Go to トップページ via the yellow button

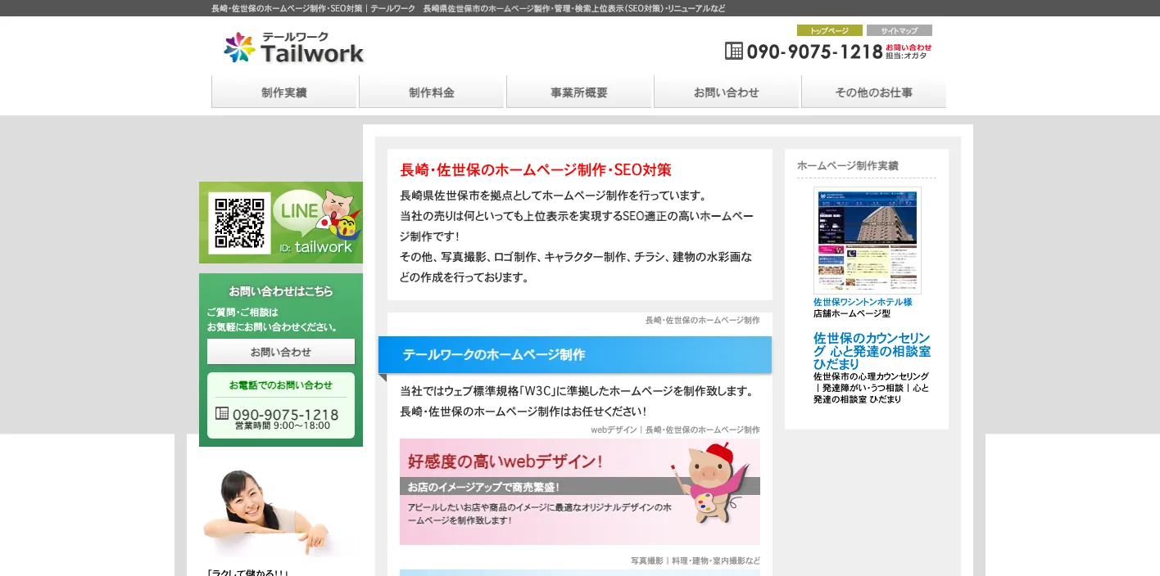point(830,30)
